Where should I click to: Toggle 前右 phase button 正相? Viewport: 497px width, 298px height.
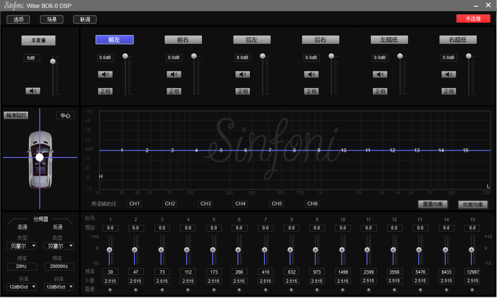[174, 92]
